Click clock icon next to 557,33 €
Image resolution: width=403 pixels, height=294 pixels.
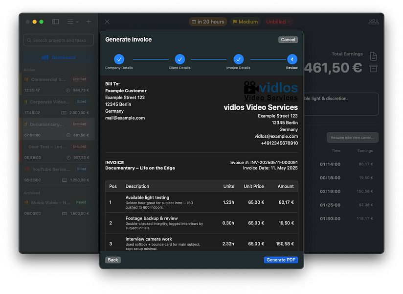tap(68, 158)
